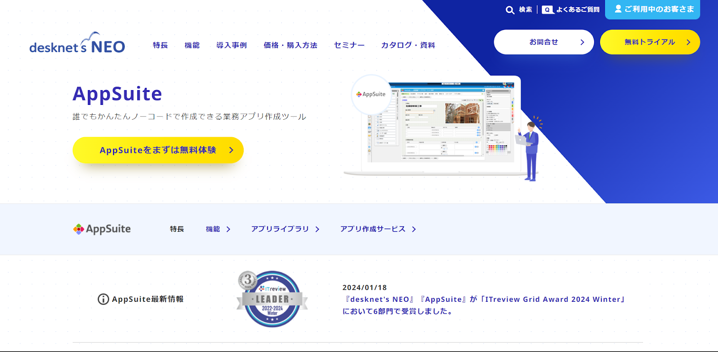Open the ITreview Grid Award 2024 news link

tap(484, 305)
